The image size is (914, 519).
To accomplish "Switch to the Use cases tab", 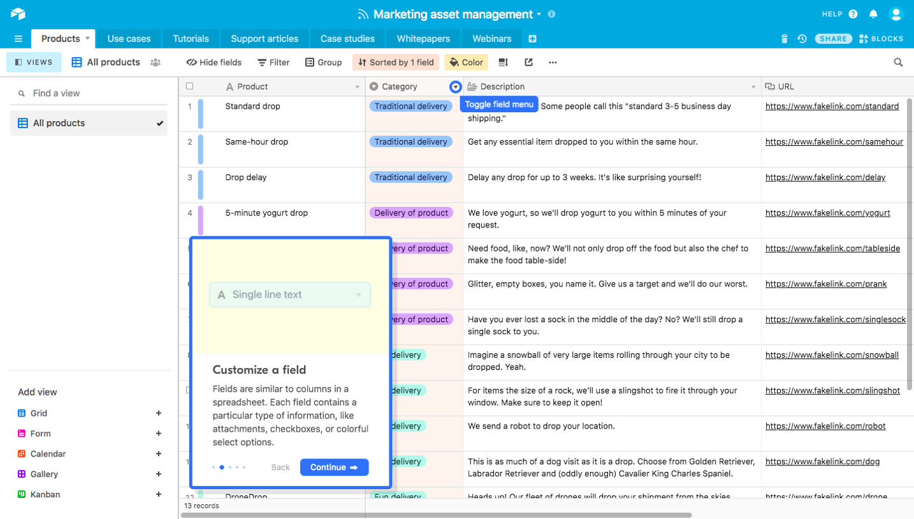I will [129, 39].
